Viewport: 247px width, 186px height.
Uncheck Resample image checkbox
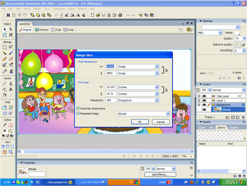78,114
